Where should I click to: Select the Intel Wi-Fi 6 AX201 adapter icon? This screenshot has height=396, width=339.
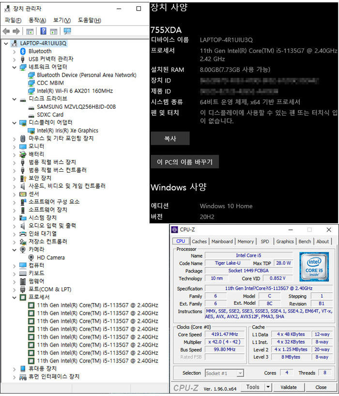pyautogui.click(x=31, y=91)
